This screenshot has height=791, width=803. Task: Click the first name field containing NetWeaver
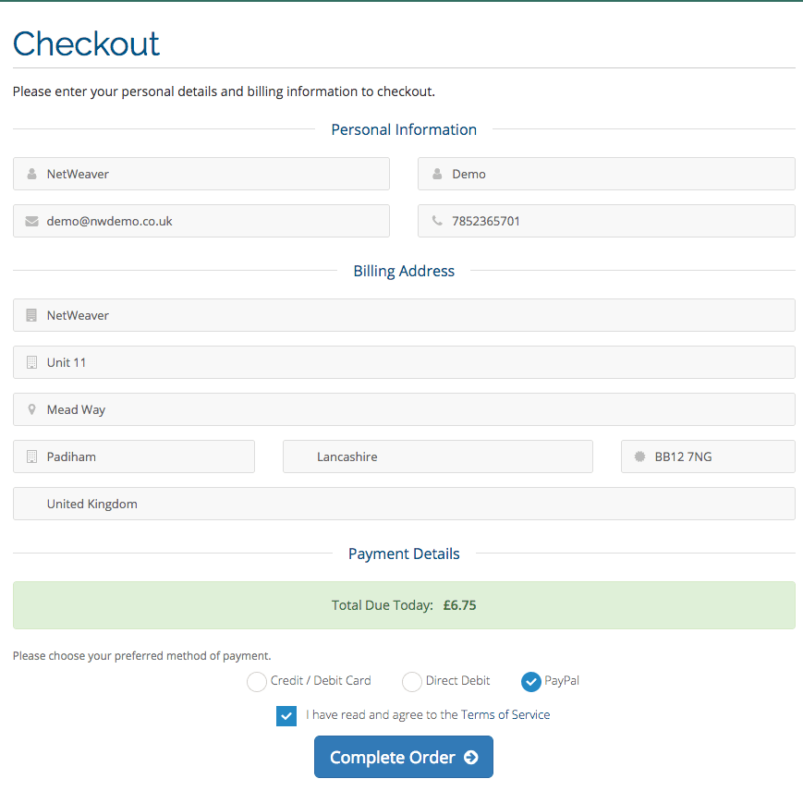tap(201, 174)
